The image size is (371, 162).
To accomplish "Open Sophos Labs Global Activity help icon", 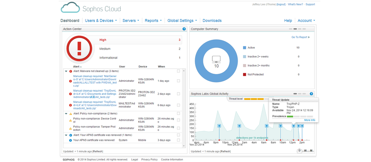I will point(311,94).
